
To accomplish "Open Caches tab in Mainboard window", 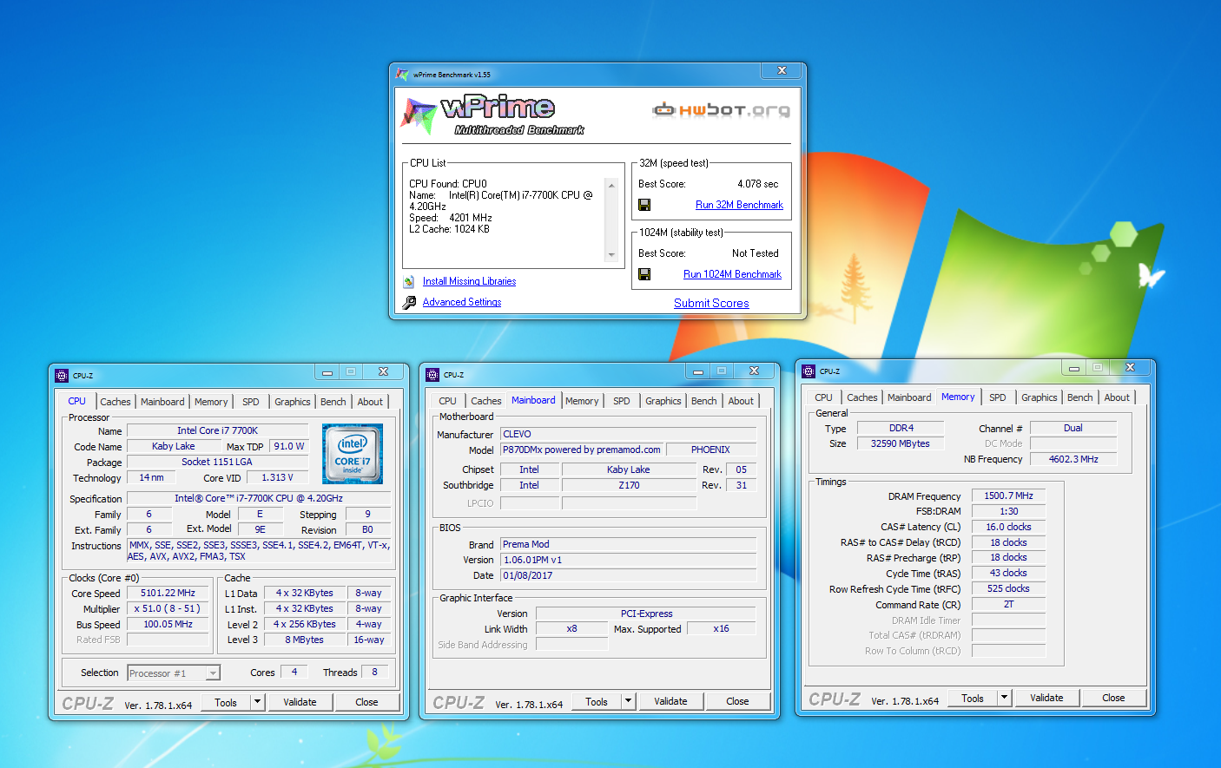I will (486, 401).
